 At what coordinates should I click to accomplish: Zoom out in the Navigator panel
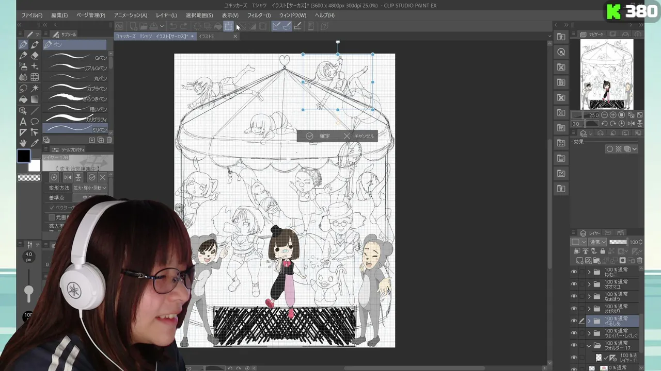click(604, 115)
